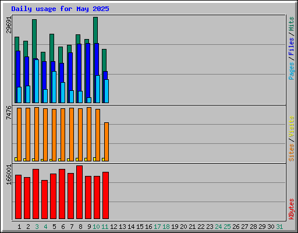Click the cyan 'Pages' legend label

[x=292, y=71]
